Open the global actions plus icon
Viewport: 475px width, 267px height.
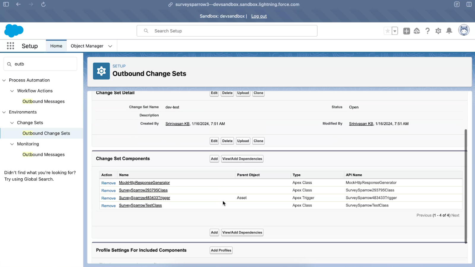point(406,31)
